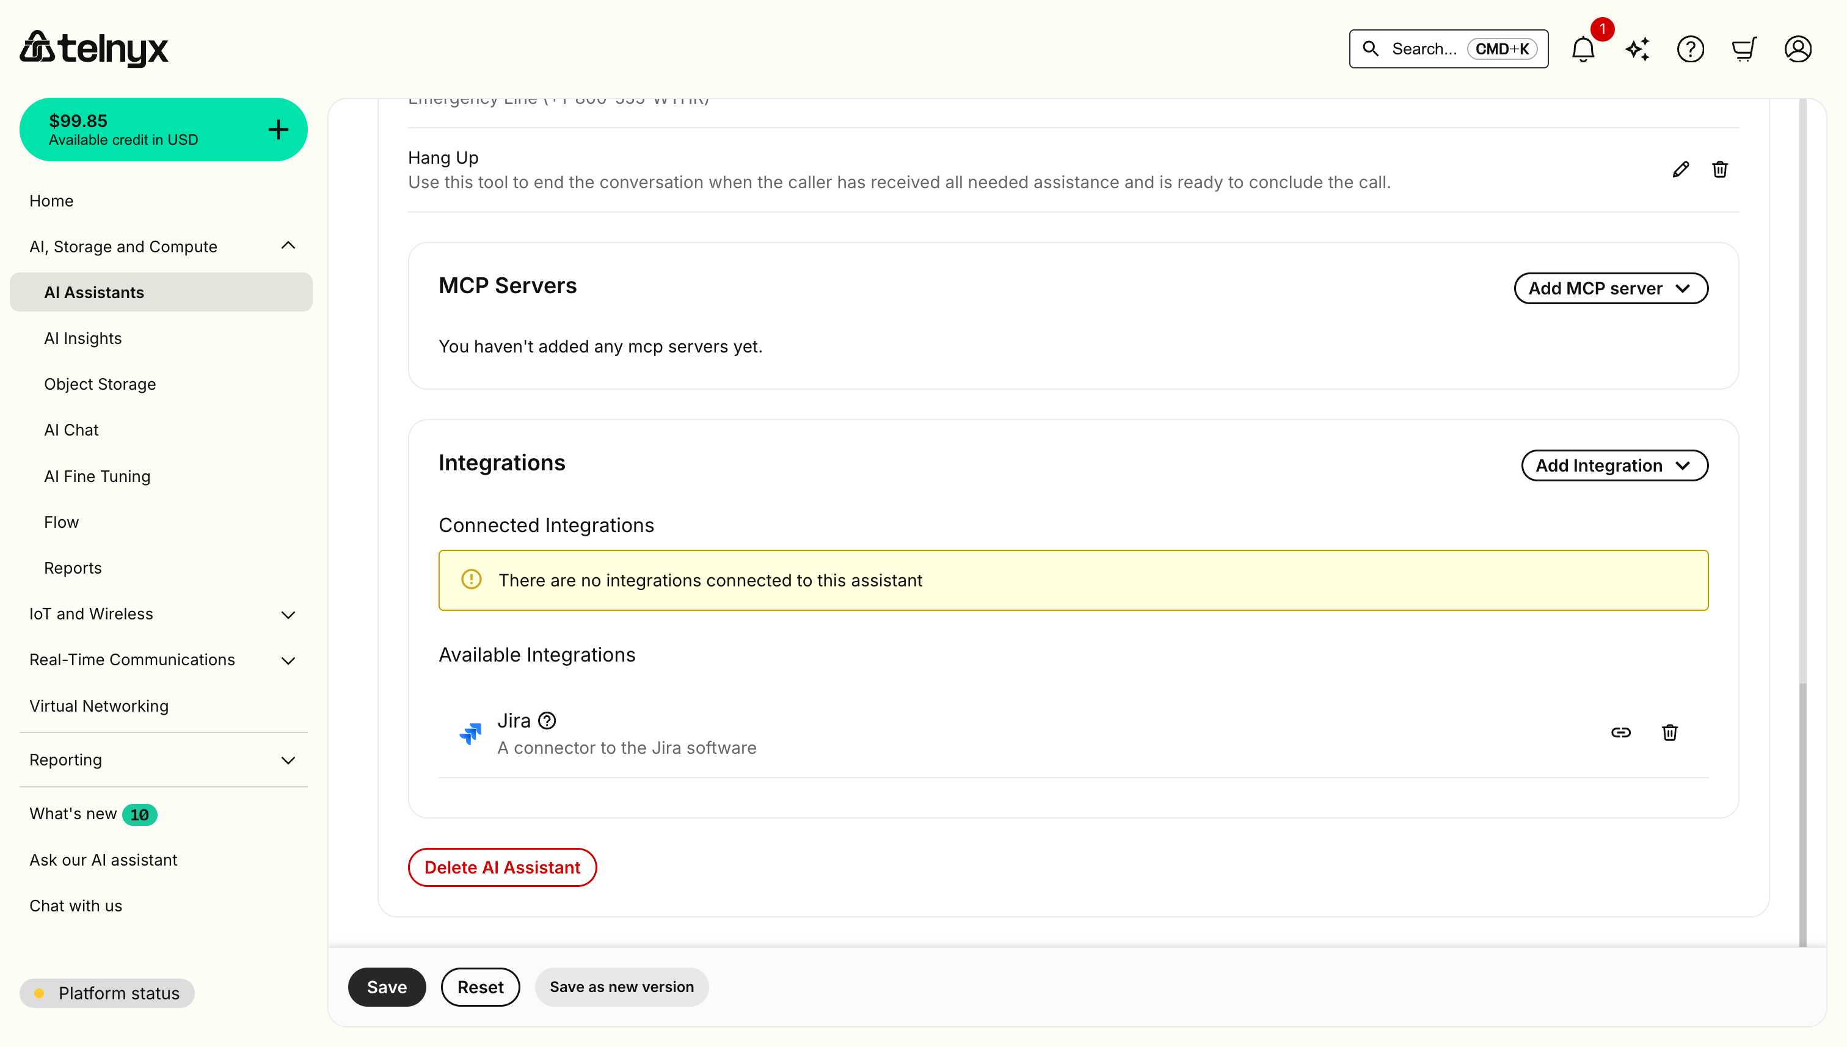Delete the Hang Up tool with the trash icon
Viewport: 1847px width, 1047px height.
(1720, 169)
